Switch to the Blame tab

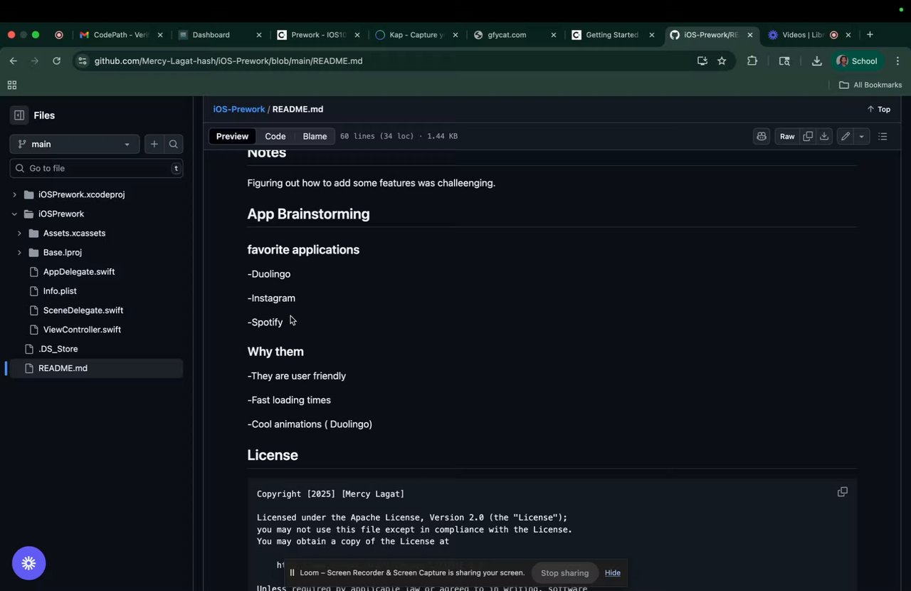tap(315, 136)
